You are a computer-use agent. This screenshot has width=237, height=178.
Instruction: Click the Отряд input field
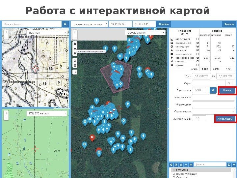coord(209,83)
